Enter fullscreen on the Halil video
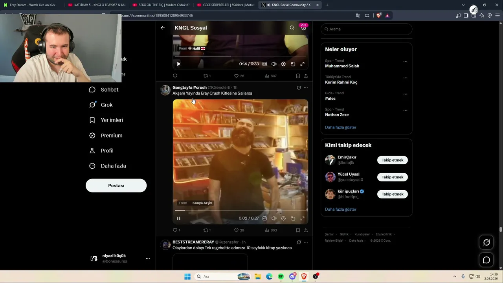This screenshot has height=283, width=503. [x=303, y=64]
